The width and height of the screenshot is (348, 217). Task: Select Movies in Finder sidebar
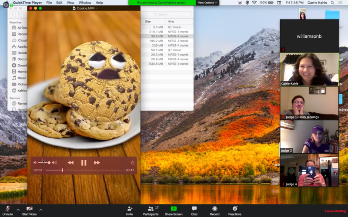pos(19,72)
